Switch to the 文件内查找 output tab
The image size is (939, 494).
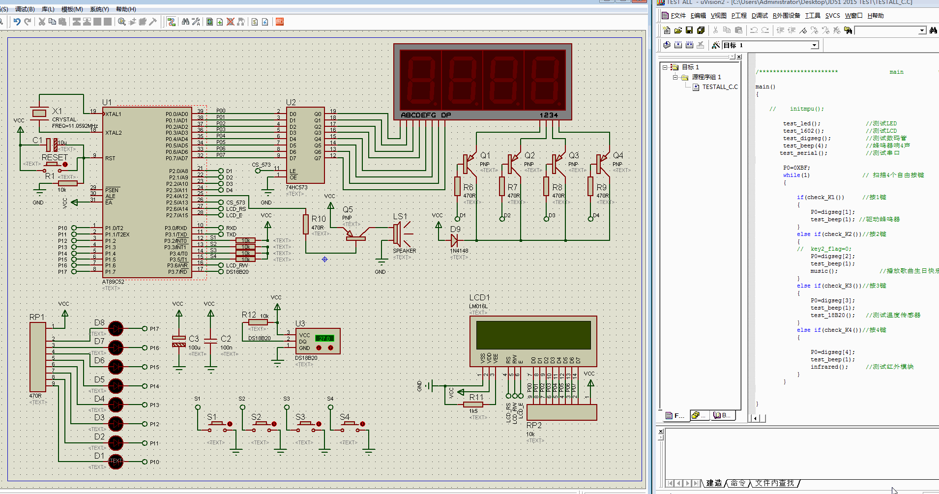coord(774,483)
